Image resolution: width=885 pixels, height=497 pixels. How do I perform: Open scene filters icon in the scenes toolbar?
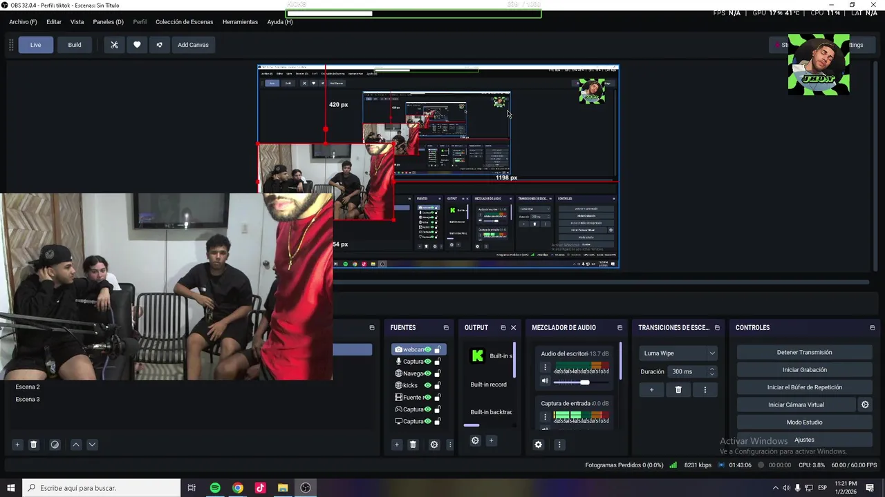[55, 445]
